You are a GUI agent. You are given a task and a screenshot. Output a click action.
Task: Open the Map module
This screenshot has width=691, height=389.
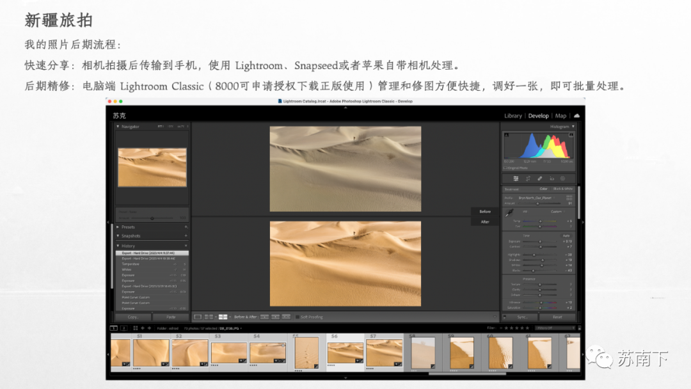560,116
